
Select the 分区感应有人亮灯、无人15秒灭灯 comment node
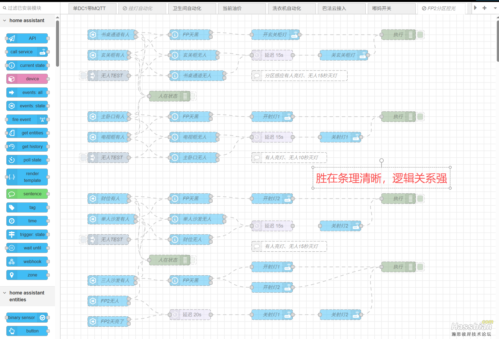300,76
